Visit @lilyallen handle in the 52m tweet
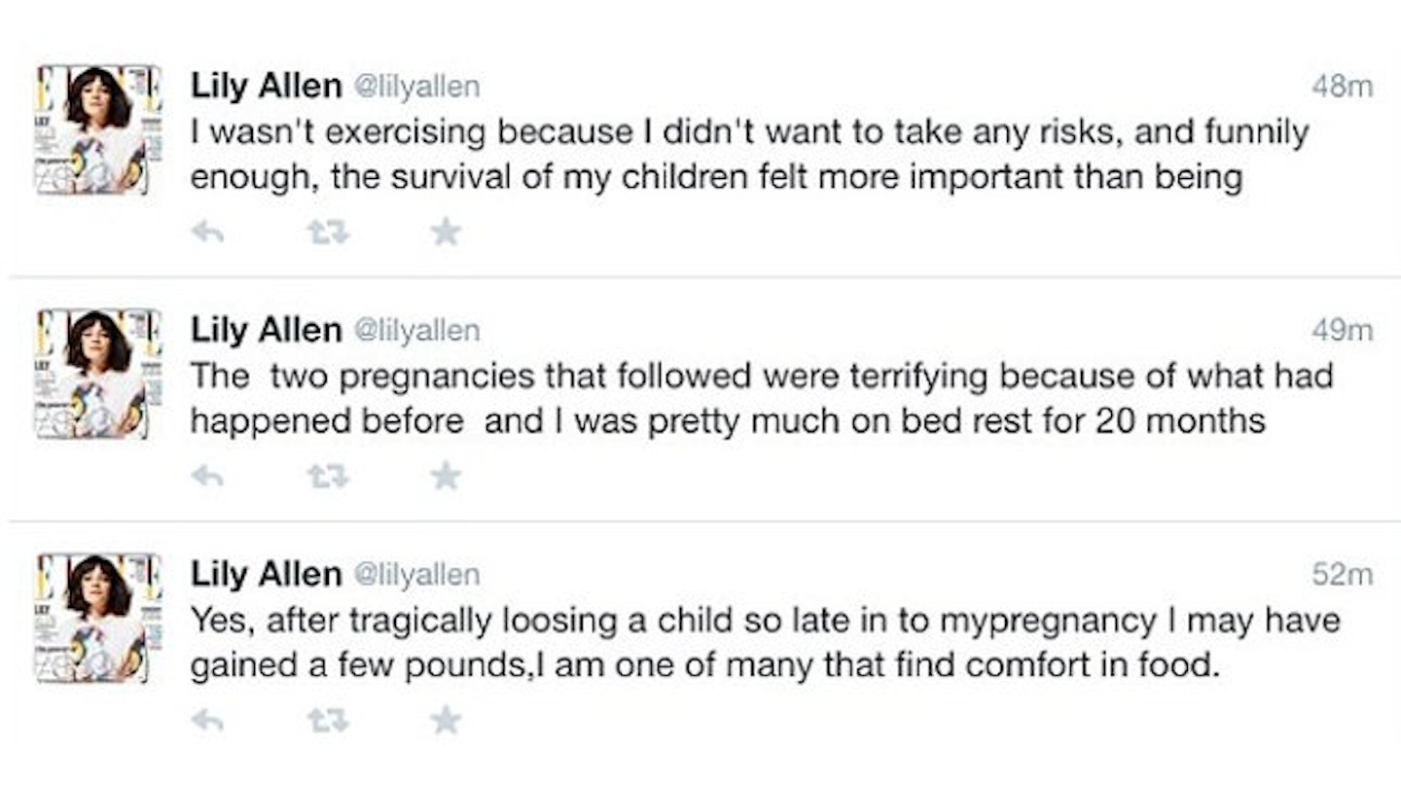Viewport: 1401px width, 787px height. click(415, 576)
